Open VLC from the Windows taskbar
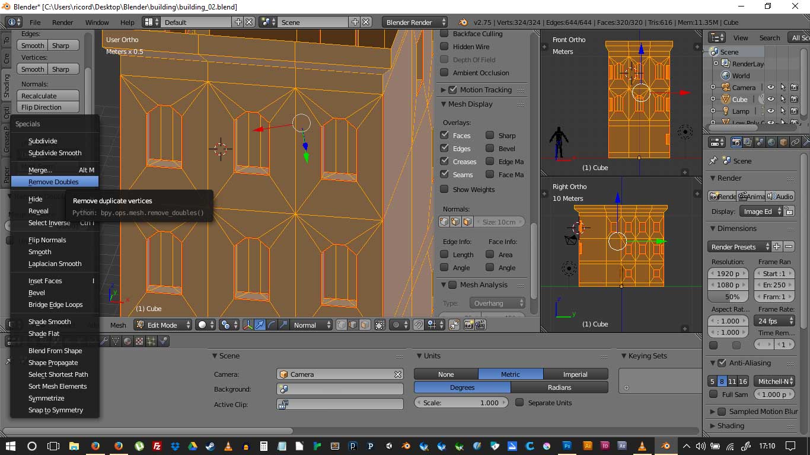 (228, 446)
